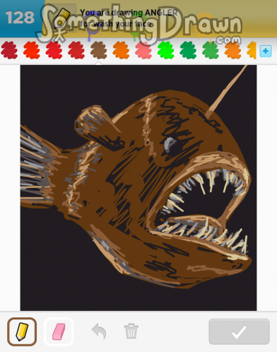Clear the drawing with the trash can icon
This screenshot has height=352, width=277.
click(131, 332)
